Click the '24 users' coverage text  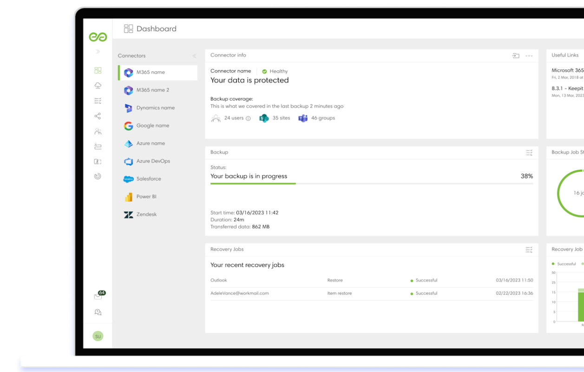coord(234,118)
